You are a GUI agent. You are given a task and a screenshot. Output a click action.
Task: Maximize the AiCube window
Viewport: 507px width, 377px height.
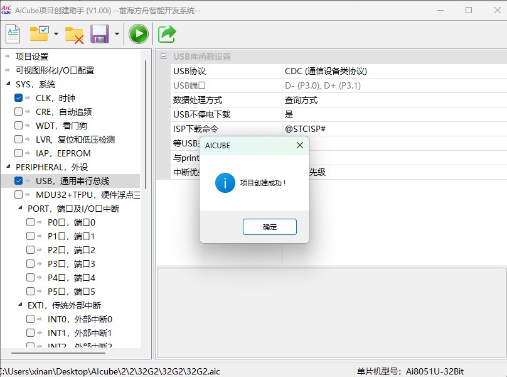pyautogui.click(x=469, y=10)
